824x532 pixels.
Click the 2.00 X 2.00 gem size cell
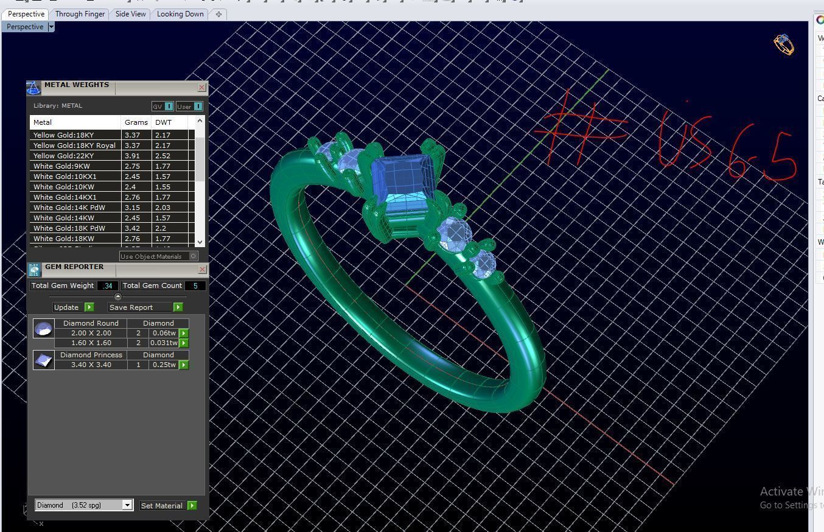[91, 333]
